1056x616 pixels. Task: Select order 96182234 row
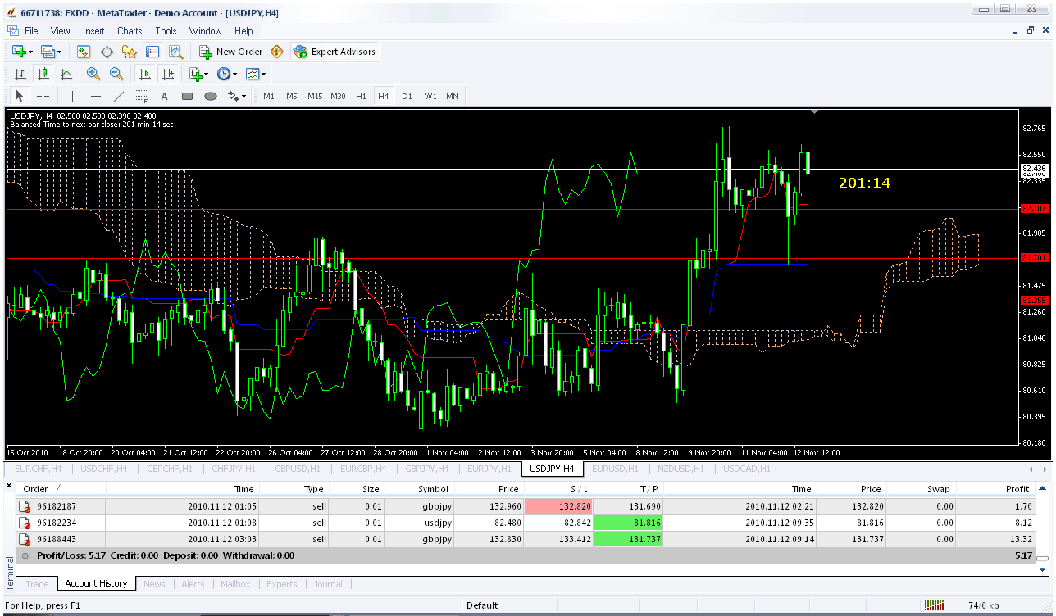525,523
